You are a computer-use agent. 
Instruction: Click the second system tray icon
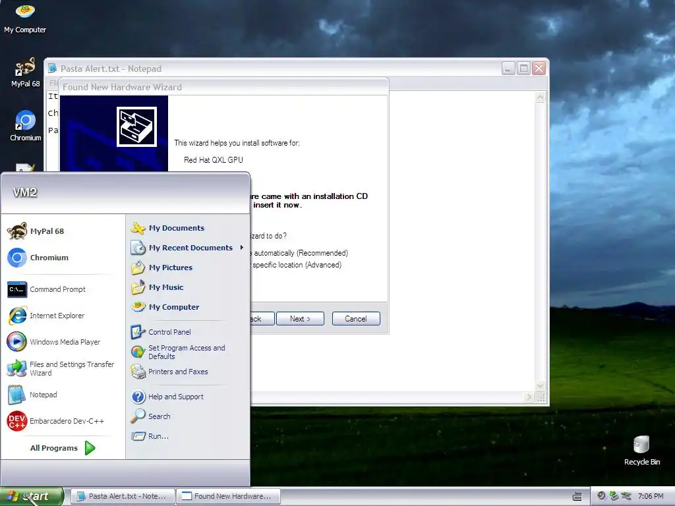coord(614,496)
